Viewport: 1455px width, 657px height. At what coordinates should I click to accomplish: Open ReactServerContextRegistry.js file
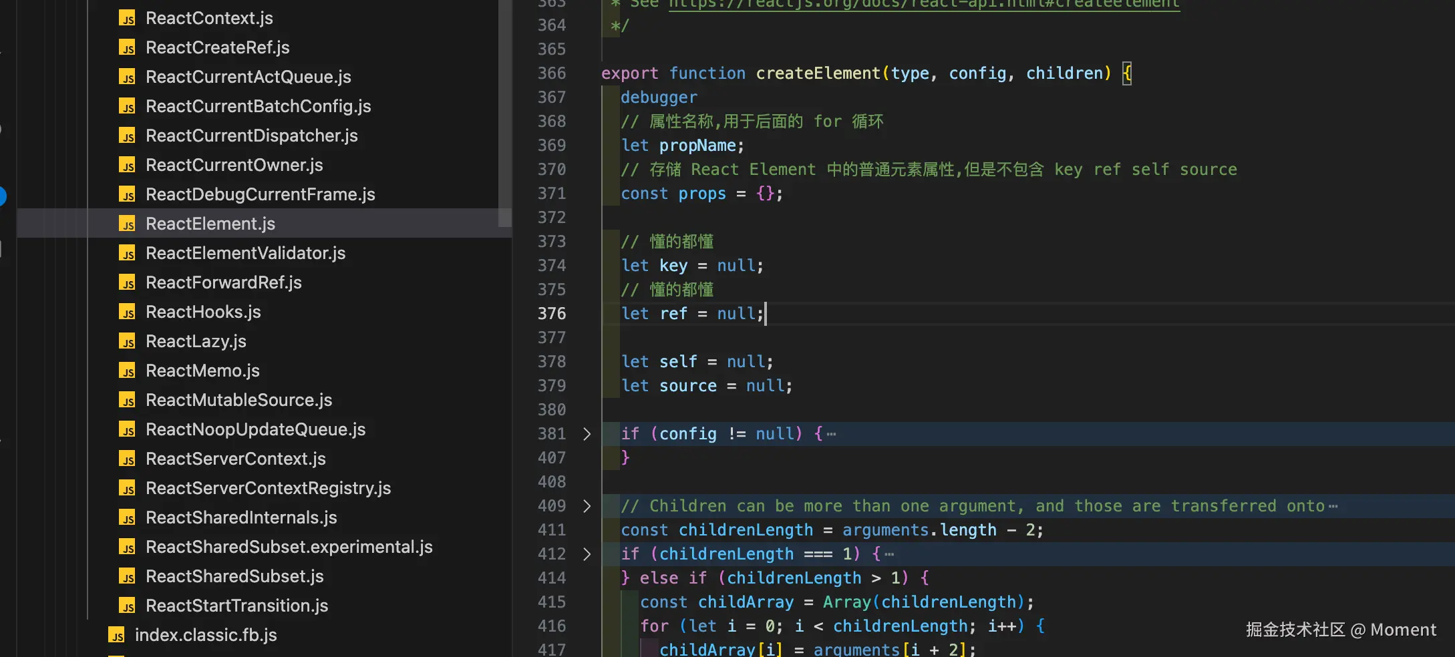269,488
